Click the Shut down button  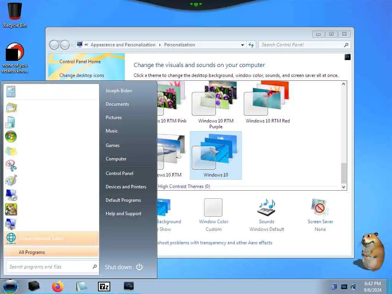118,267
